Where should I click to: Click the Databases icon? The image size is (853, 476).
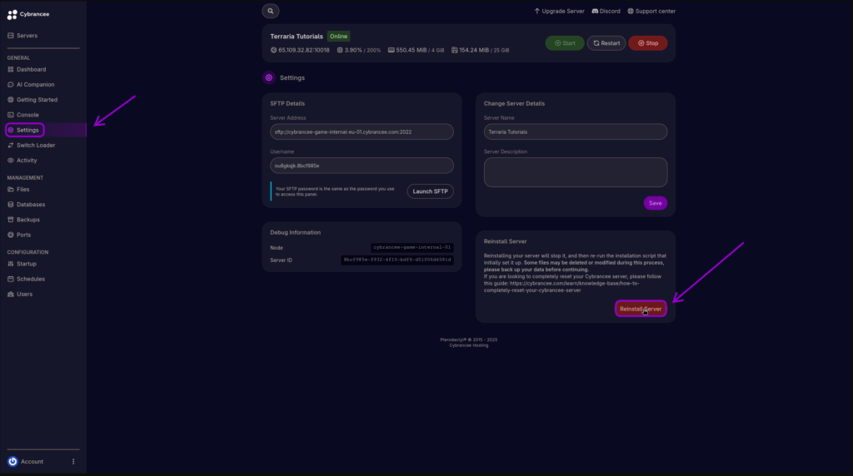(x=10, y=205)
